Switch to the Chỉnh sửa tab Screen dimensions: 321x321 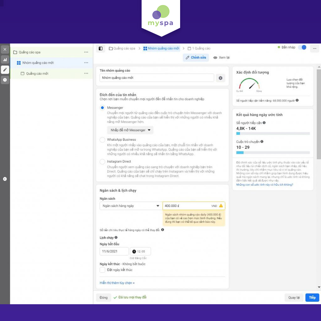point(196,57)
